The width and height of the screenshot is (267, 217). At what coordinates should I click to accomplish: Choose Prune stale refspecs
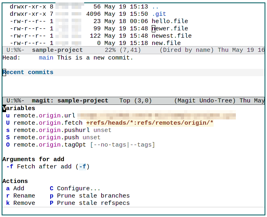90,203
